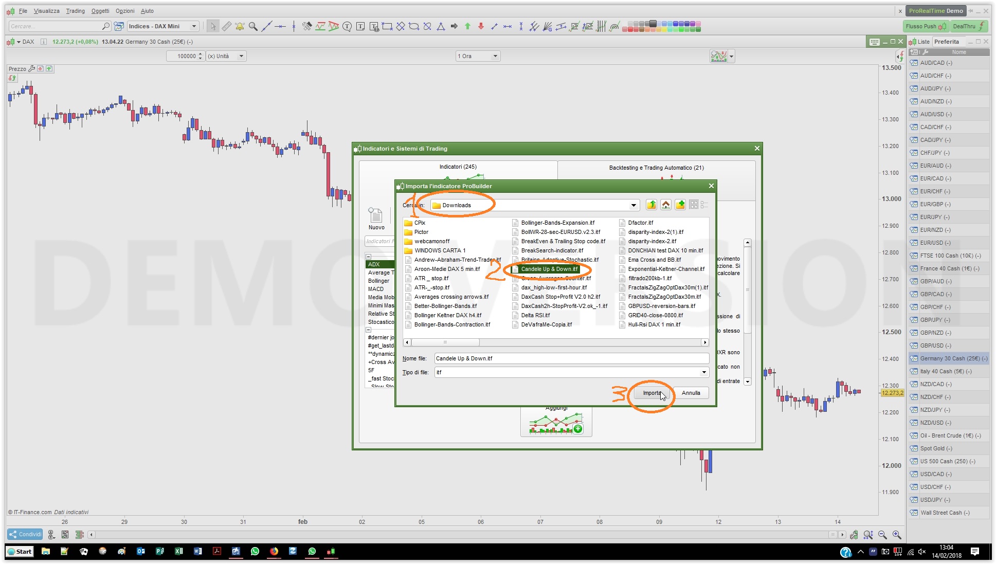Select the alert bell tool
The image size is (996, 564).
(x=240, y=26)
